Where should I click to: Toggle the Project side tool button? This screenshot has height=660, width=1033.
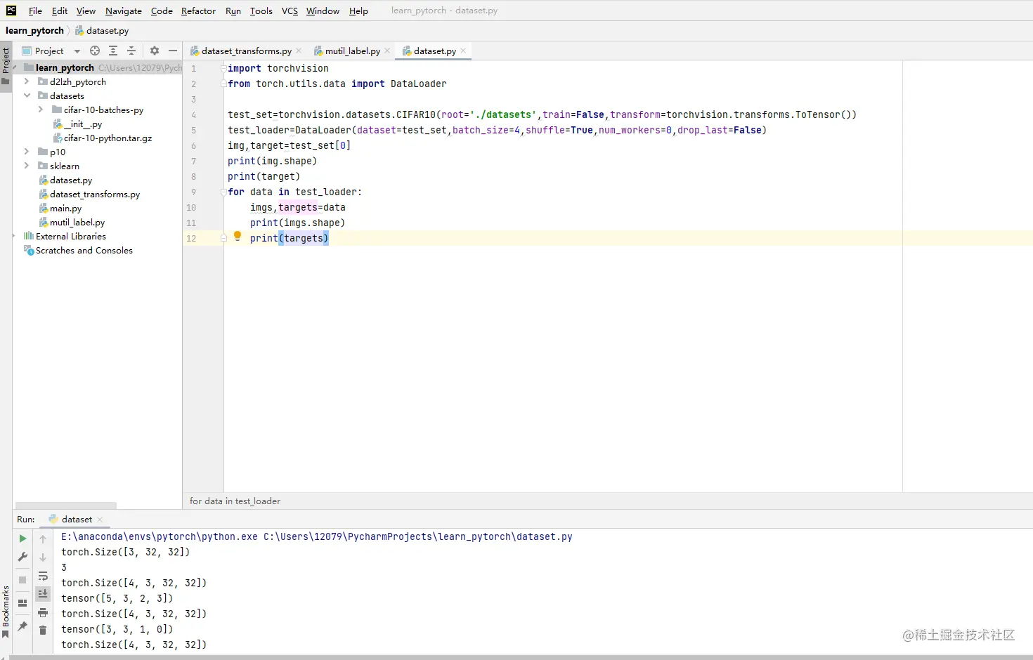pyautogui.click(x=6, y=66)
